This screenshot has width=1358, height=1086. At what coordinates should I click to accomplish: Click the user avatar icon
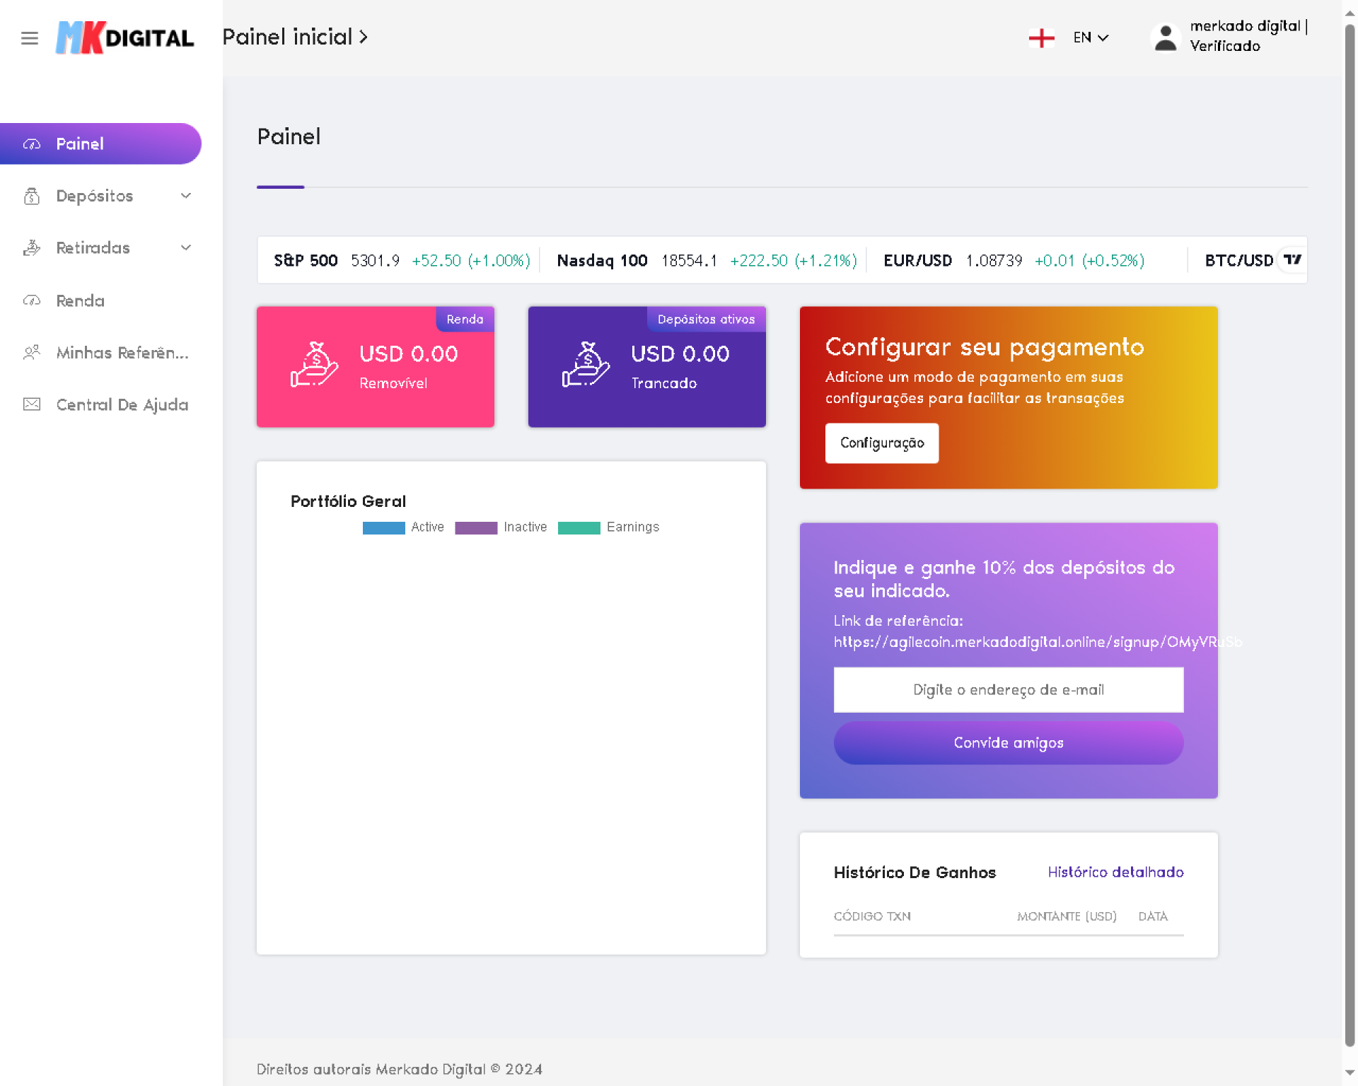pos(1165,37)
